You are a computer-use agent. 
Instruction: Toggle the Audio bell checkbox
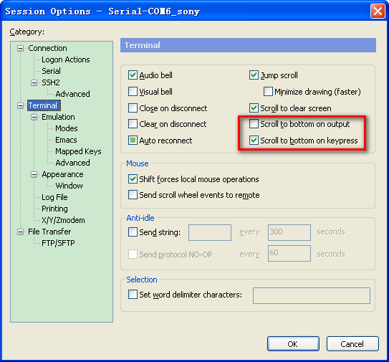pyautogui.click(x=133, y=75)
